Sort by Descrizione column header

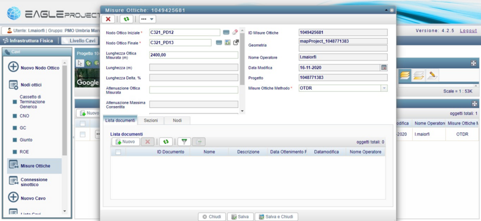coord(248,152)
